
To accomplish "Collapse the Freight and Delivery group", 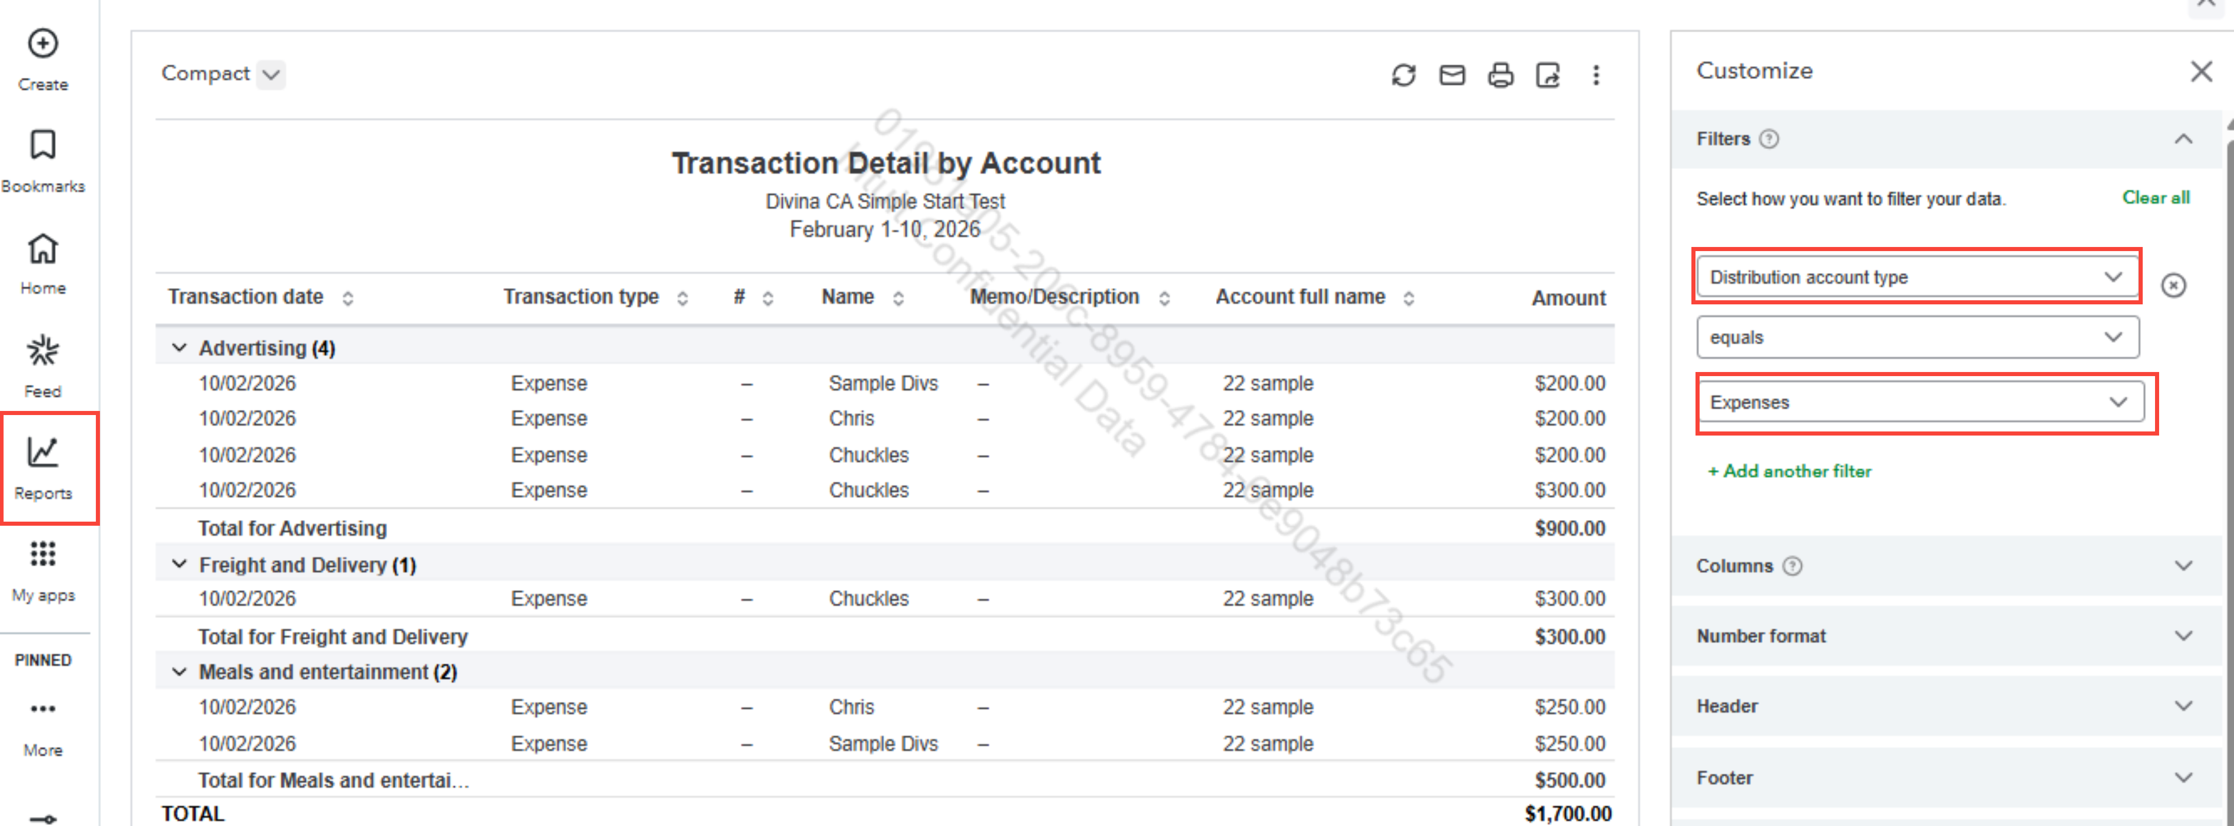I will pos(179,564).
